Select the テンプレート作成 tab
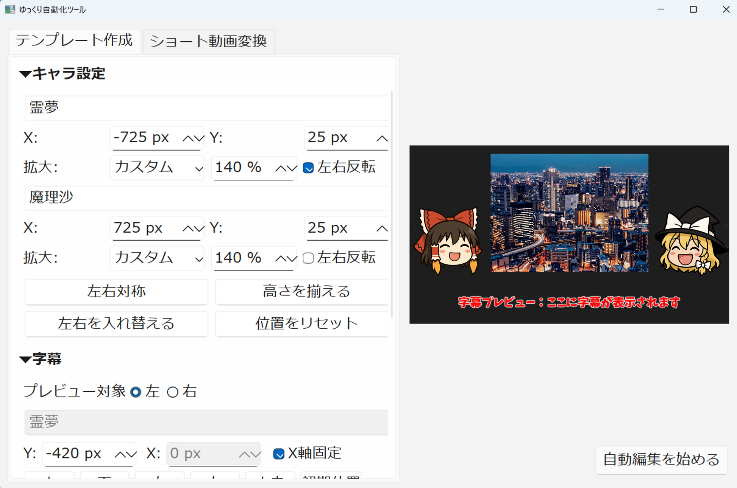737x488 pixels. coord(74,40)
